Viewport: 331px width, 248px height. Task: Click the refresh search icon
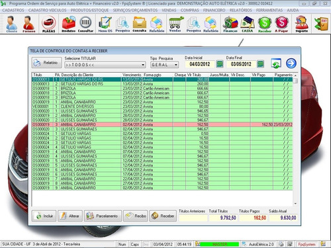(276, 63)
